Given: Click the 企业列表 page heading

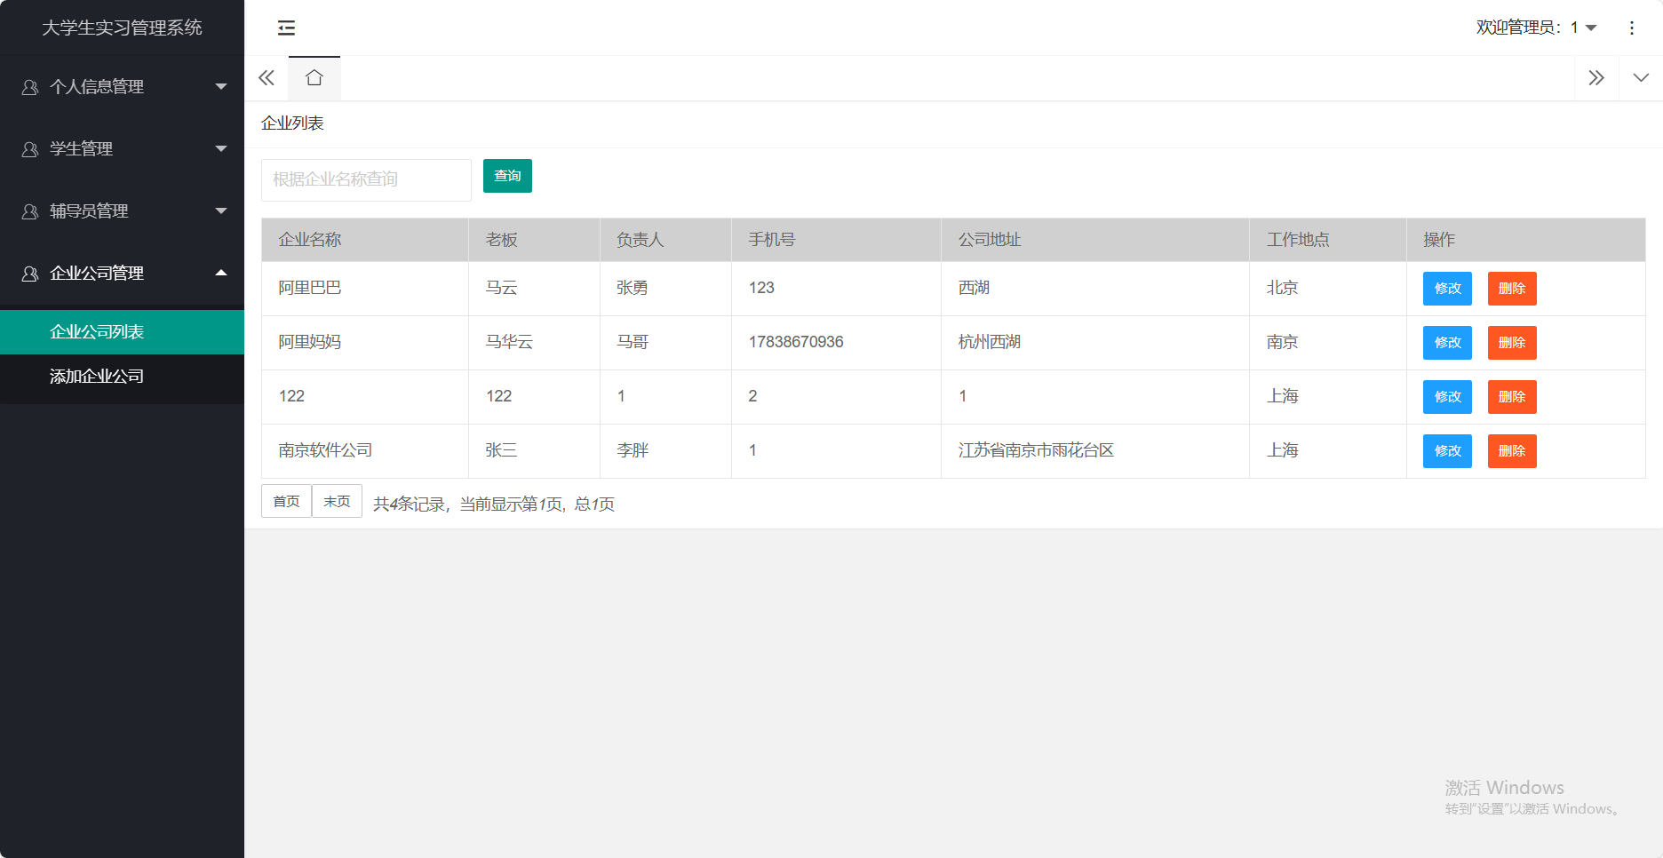Looking at the screenshot, I should click(x=292, y=123).
